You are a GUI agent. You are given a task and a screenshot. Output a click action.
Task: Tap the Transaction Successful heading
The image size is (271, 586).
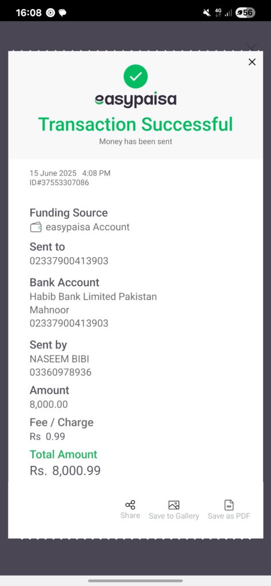pos(135,124)
